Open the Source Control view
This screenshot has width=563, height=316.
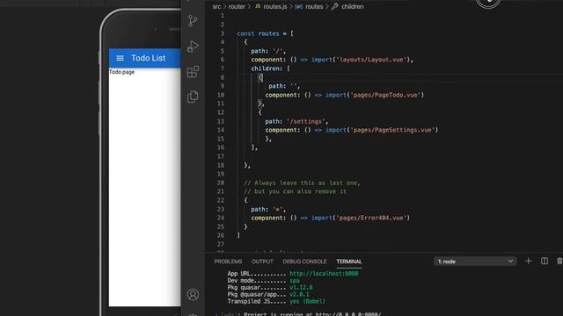coord(193,20)
